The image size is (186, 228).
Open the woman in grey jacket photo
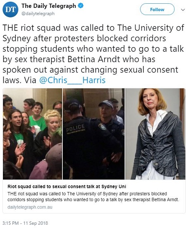click(155, 134)
